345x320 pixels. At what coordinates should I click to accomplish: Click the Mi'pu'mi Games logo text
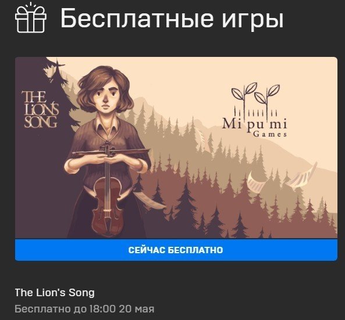coord(255,126)
